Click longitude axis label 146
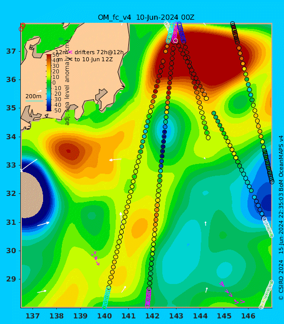The image size is (284, 324). coord(248,316)
